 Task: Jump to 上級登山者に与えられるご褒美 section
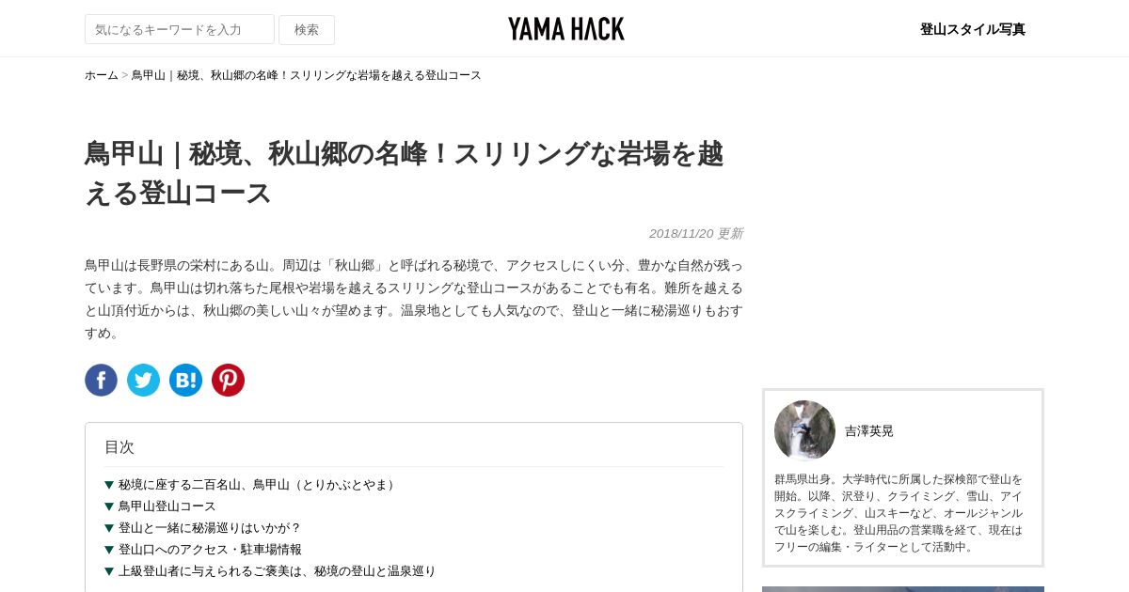pyautogui.click(x=278, y=571)
